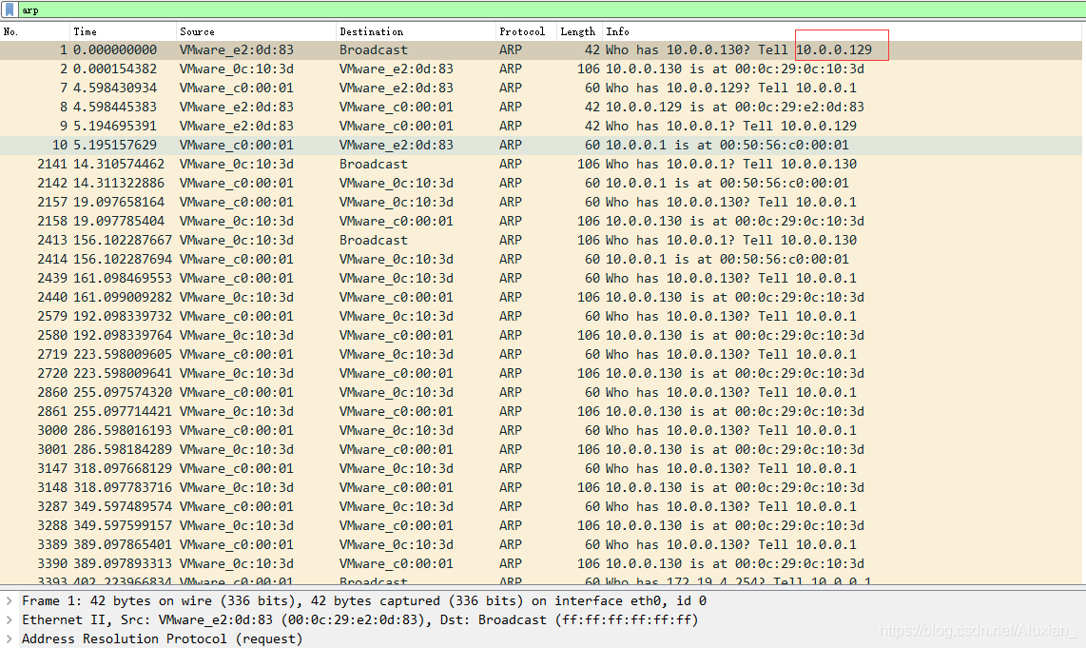Select packet 2413 row
Screen dimensions: 1086x648
[541, 241]
